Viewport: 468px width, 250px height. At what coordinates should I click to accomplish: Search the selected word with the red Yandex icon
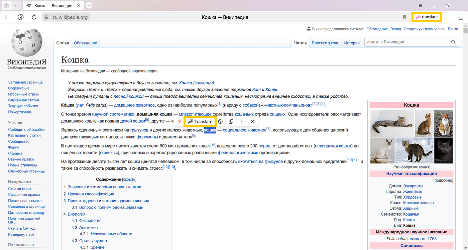(x=180, y=122)
